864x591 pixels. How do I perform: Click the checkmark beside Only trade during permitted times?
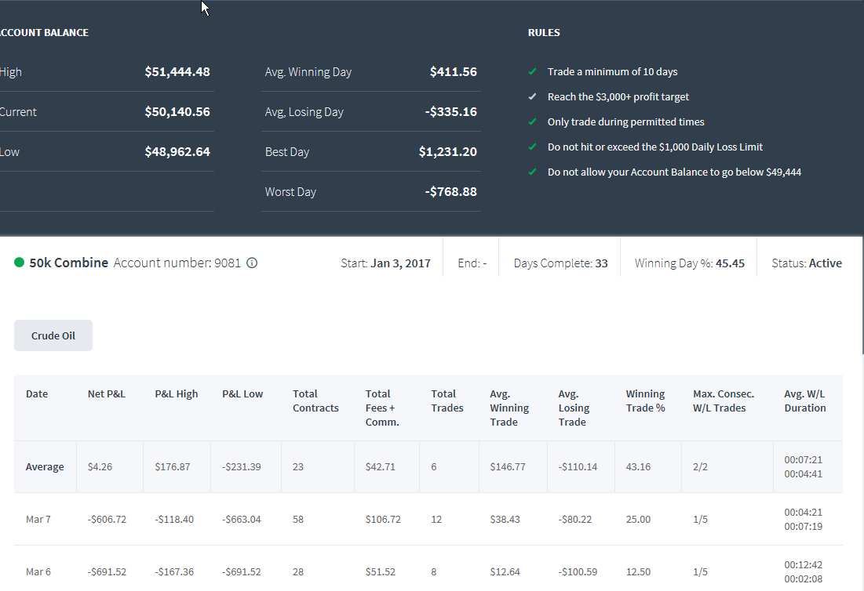(532, 121)
